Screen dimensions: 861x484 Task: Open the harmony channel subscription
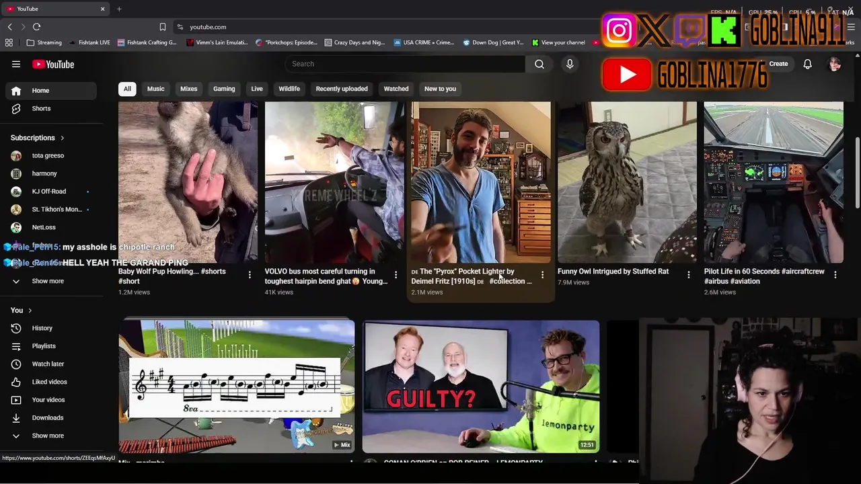(51, 173)
